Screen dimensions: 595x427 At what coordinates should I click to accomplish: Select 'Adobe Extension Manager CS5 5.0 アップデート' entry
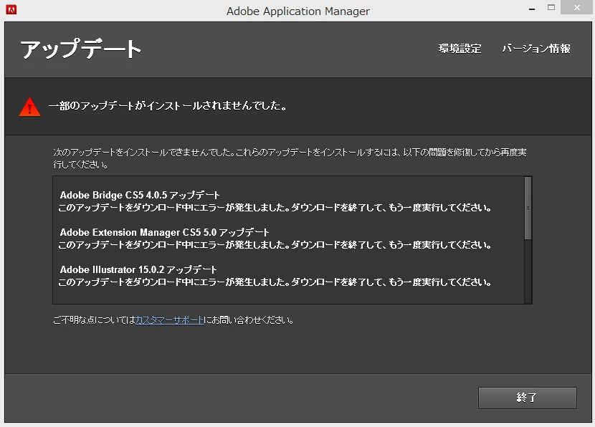164,232
